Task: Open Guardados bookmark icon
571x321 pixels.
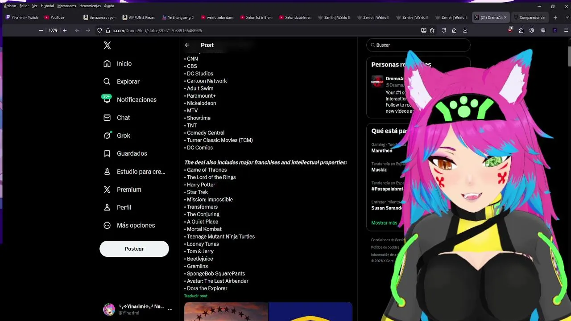Action: click(x=107, y=153)
